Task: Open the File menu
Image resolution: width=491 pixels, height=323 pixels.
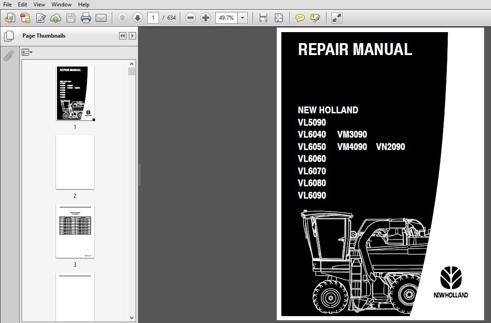Action: click(7, 5)
